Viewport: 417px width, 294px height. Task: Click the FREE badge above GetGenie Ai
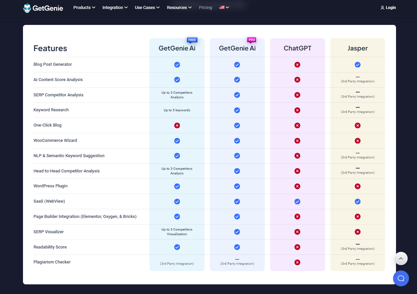point(192,40)
